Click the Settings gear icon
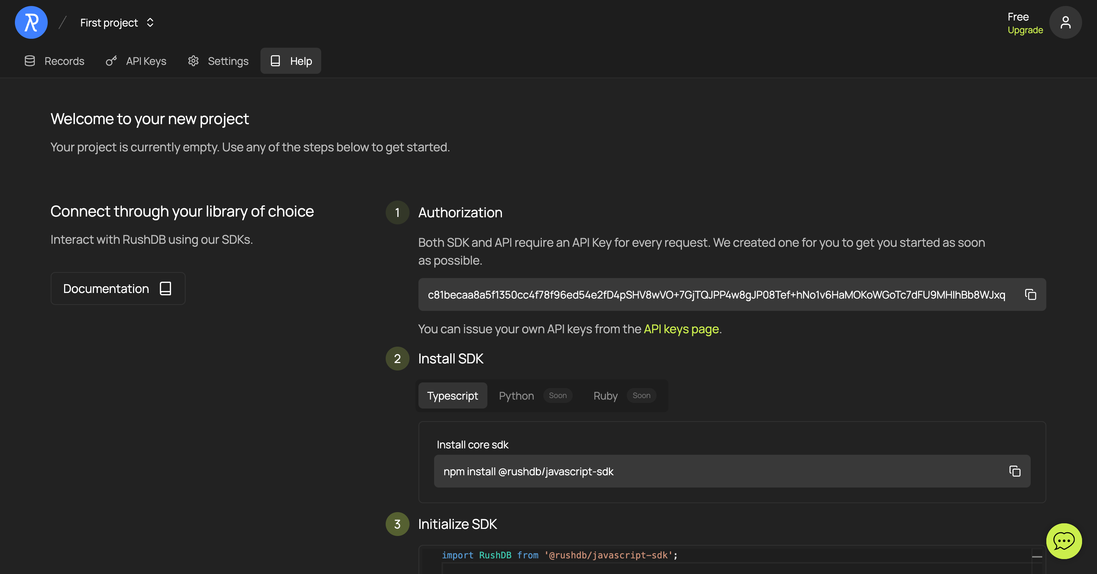This screenshot has width=1097, height=574. [193, 60]
